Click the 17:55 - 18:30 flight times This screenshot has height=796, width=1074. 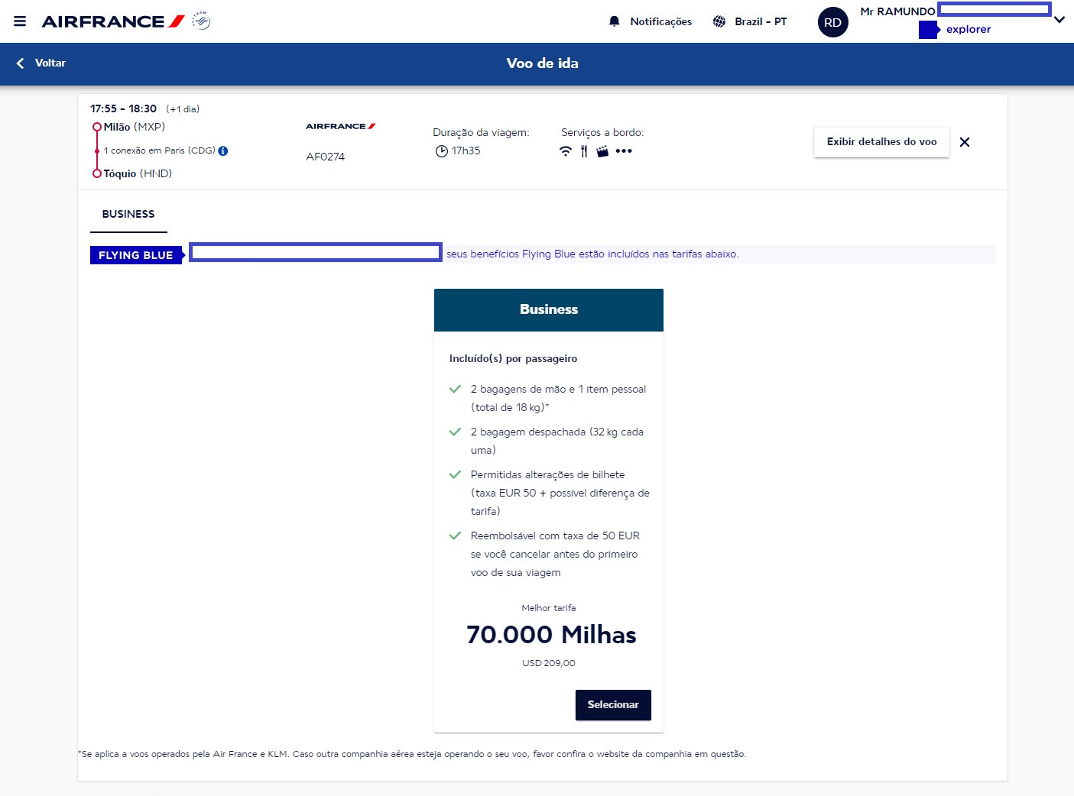coord(123,108)
